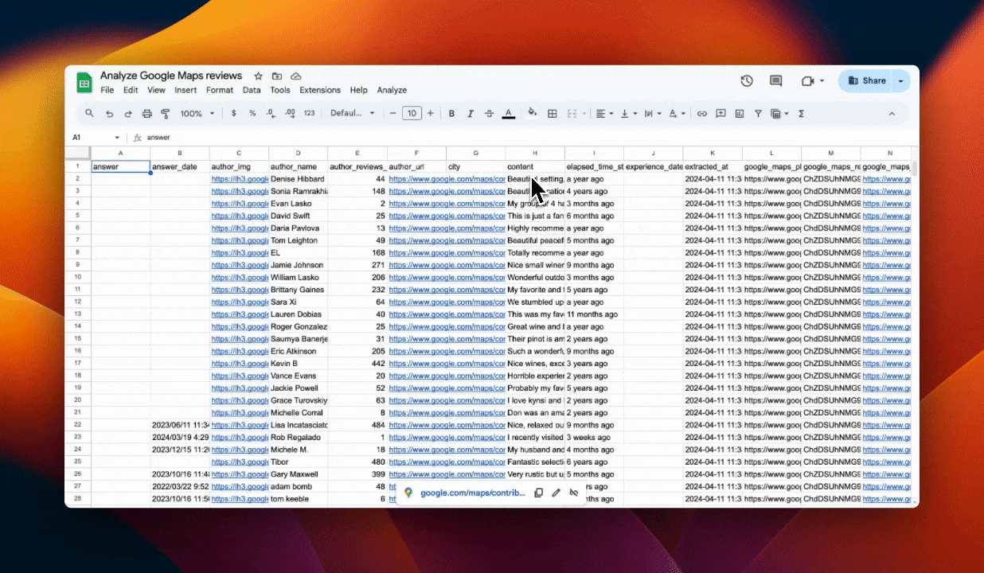The height and width of the screenshot is (573, 984).
Task: Click the Share button
Action: point(866,80)
